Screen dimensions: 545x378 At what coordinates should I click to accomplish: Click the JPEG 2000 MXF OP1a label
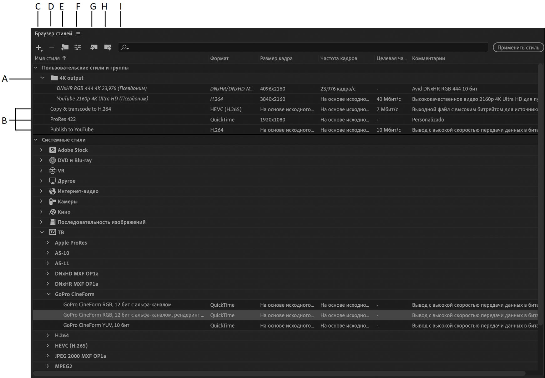(x=80, y=356)
